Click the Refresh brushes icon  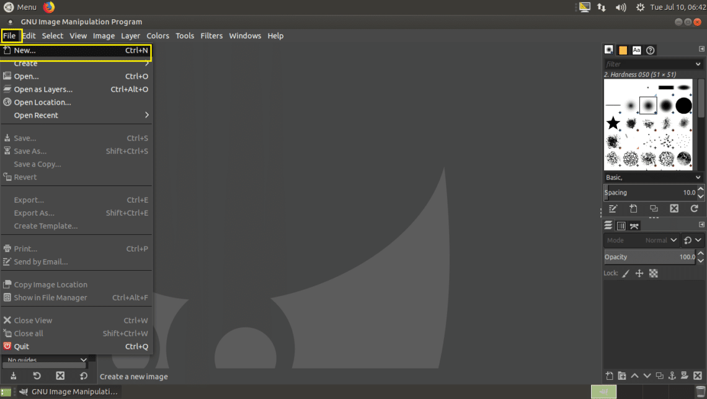pyautogui.click(x=695, y=209)
